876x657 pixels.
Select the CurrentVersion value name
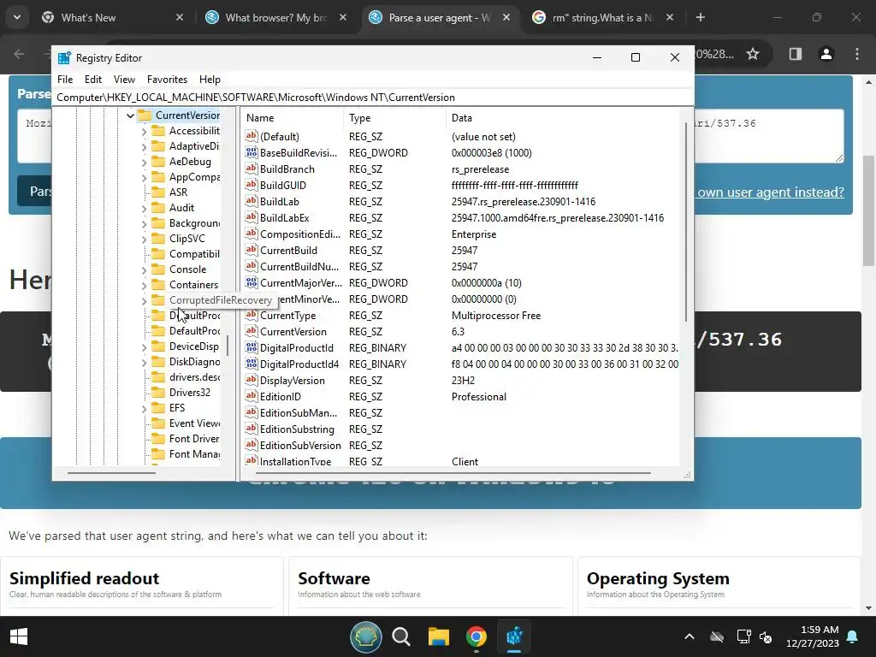tap(293, 331)
